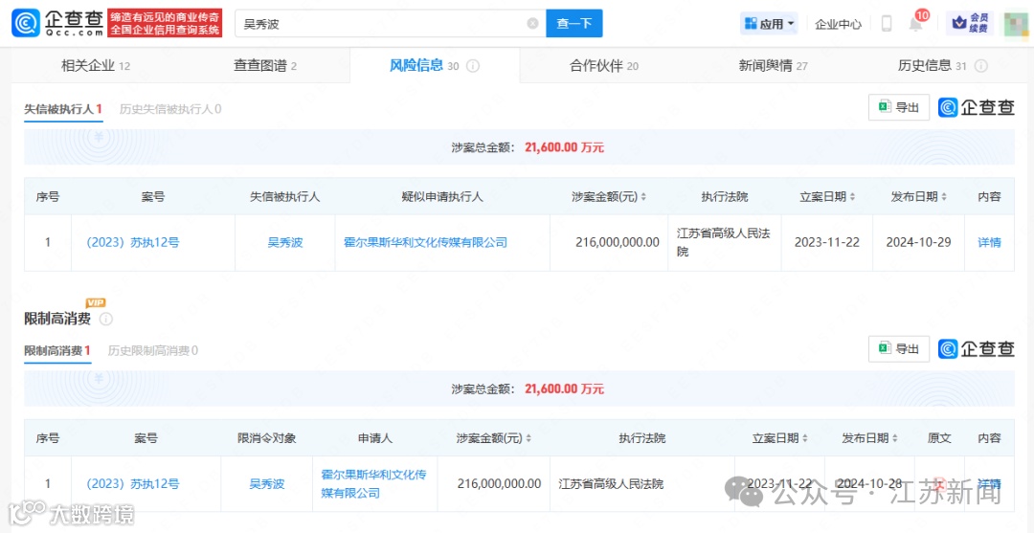Viewport: 1034px width, 533px height.
Task: Click the 会员续费 crown icon
Action: pos(969,23)
